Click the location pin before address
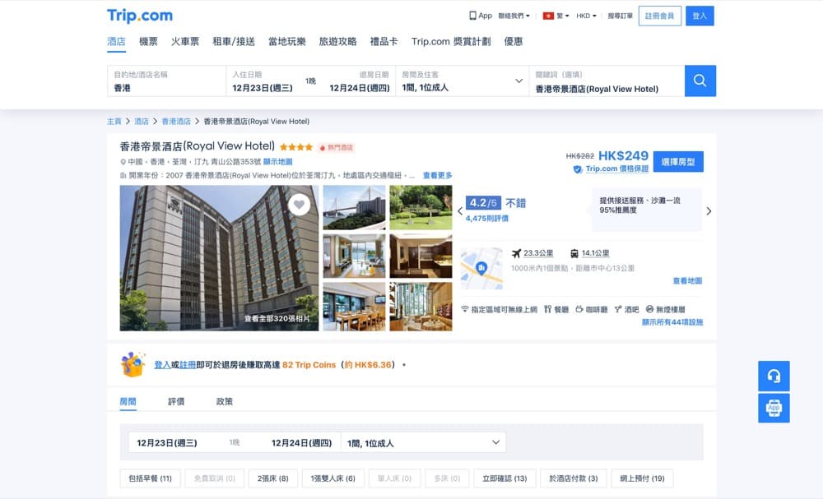 tap(123, 162)
